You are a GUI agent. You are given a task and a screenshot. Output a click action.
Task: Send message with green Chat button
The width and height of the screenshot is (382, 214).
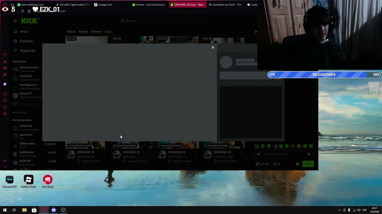pyautogui.click(x=308, y=164)
